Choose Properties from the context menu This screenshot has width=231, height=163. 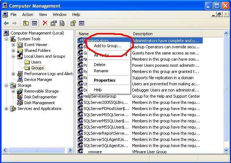(109, 80)
